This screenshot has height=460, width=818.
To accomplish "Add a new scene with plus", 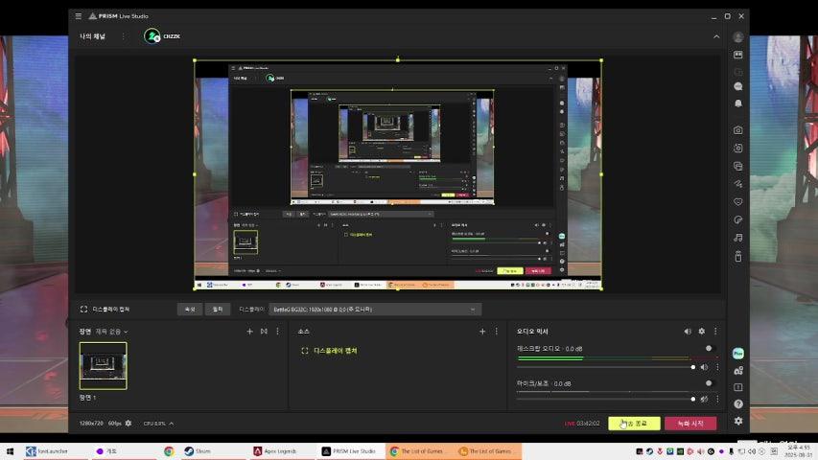I will pyautogui.click(x=249, y=332).
